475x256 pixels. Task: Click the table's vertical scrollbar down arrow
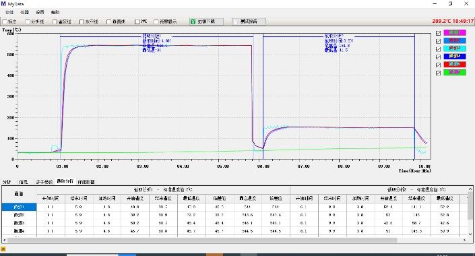click(x=470, y=234)
